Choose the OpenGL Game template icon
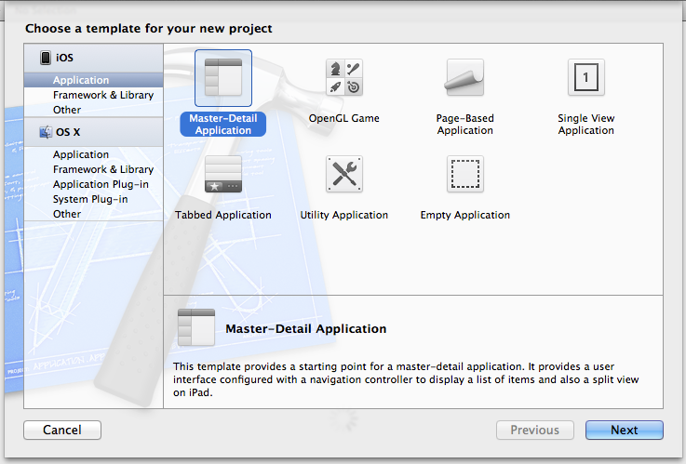This screenshot has height=464, width=686. pos(344,77)
